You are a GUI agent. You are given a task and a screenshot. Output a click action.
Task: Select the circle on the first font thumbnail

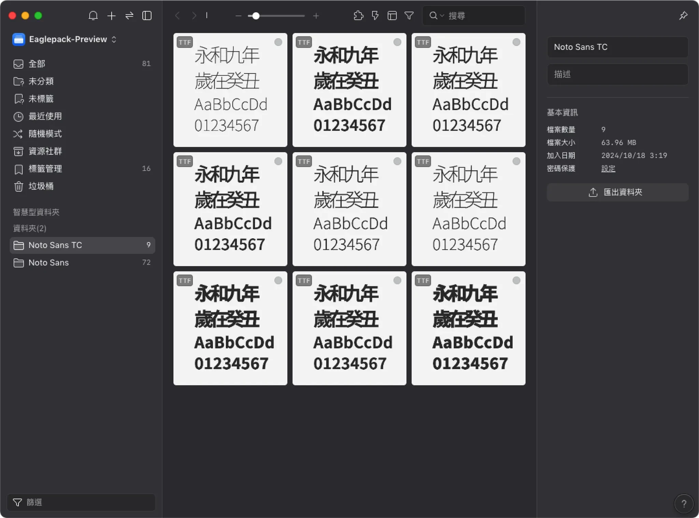[278, 42]
